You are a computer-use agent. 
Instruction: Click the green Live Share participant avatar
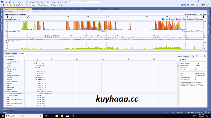pyautogui.click(x=188, y=5)
